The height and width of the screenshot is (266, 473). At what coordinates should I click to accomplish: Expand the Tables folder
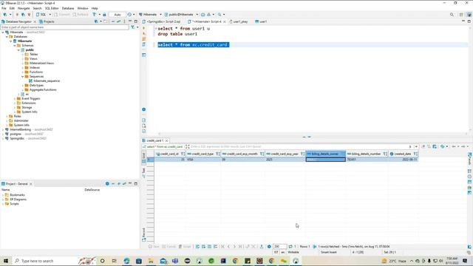pyautogui.click(x=23, y=54)
